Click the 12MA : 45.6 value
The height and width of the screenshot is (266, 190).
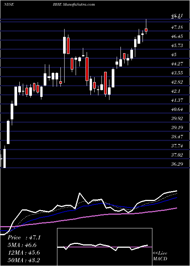point(24,253)
